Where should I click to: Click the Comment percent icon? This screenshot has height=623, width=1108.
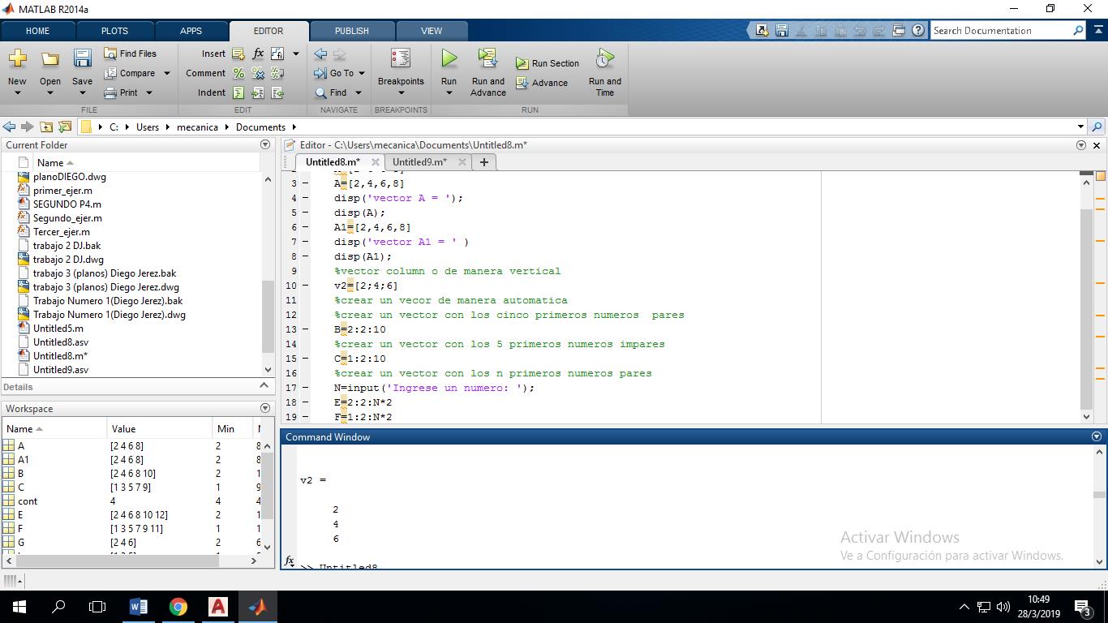click(238, 73)
